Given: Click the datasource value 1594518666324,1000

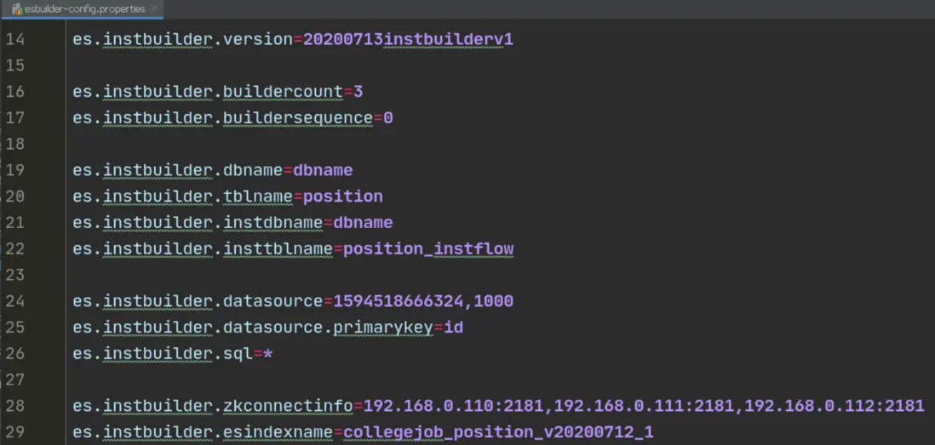Looking at the screenshot, I should 423,300.
